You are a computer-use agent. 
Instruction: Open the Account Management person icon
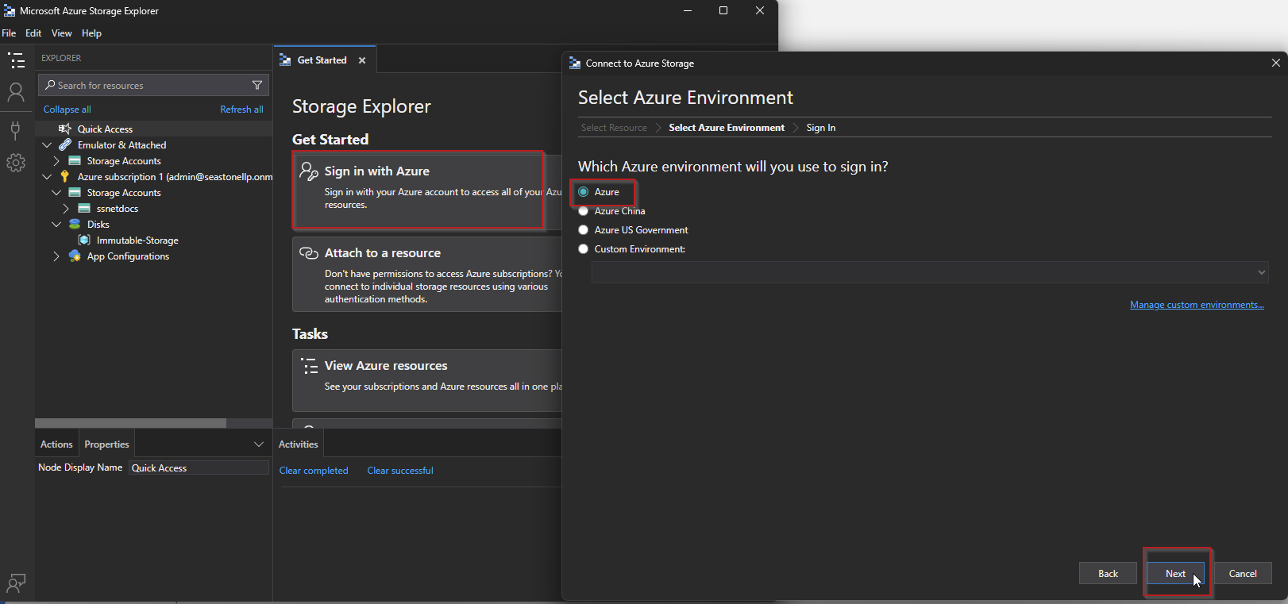pyautogui.click(x=16, y=93)
